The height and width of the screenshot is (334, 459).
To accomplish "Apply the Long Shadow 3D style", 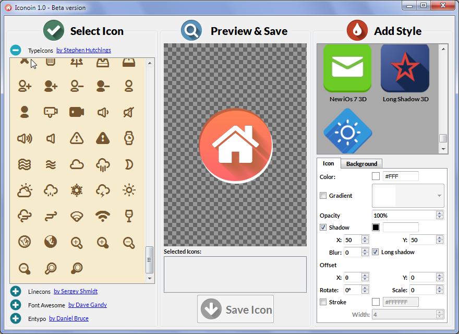I will pyautogui.click(x=406, y=68).
